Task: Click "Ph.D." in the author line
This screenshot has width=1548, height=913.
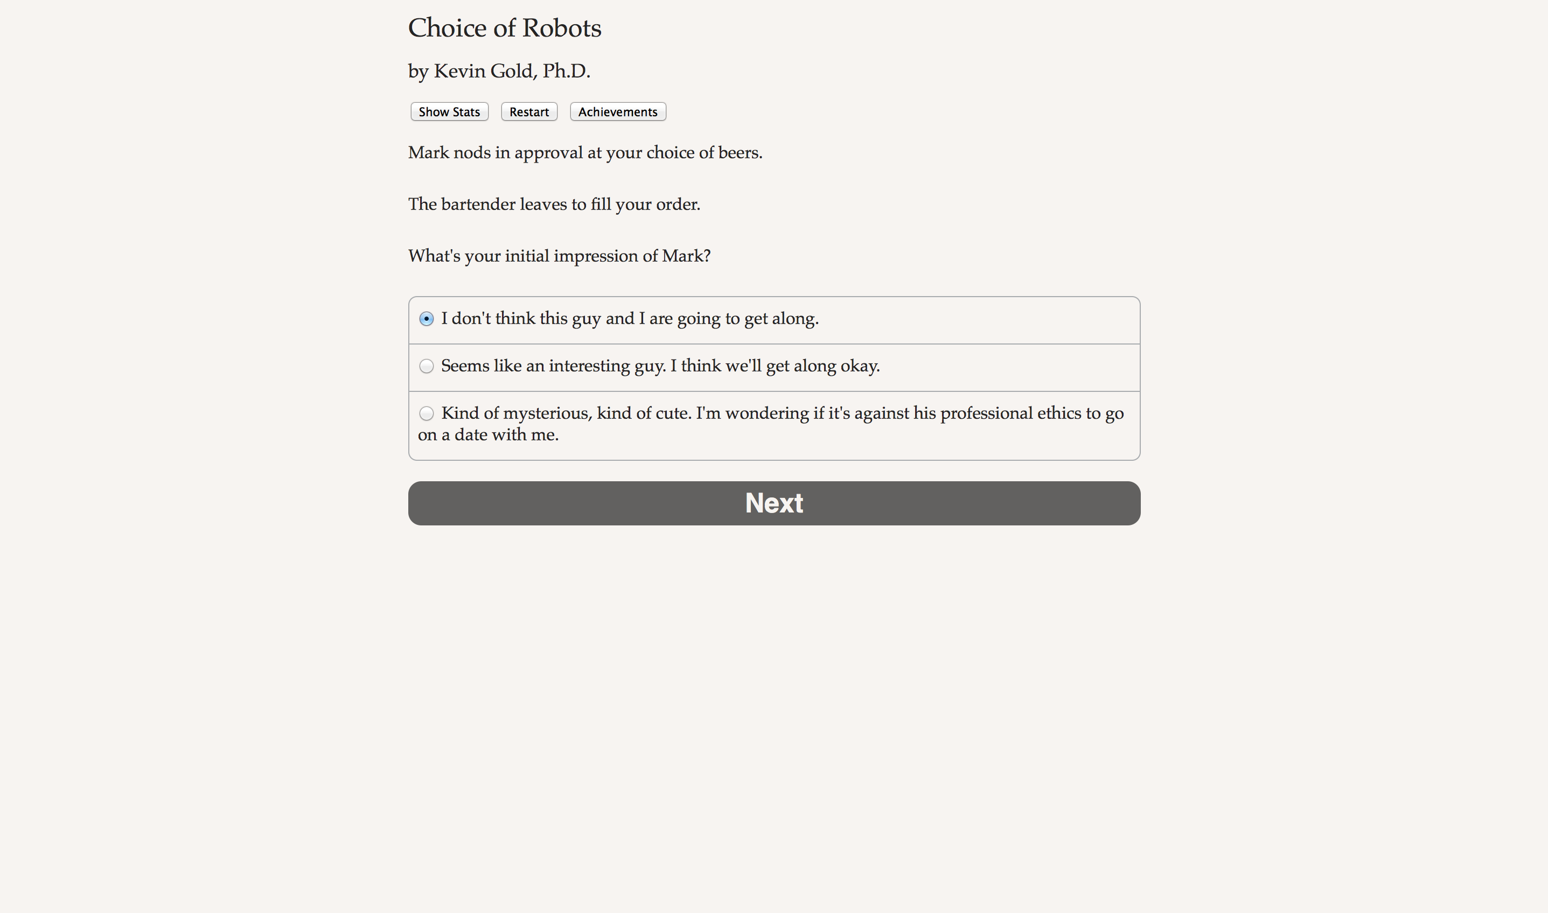Action: coord(566,72)
